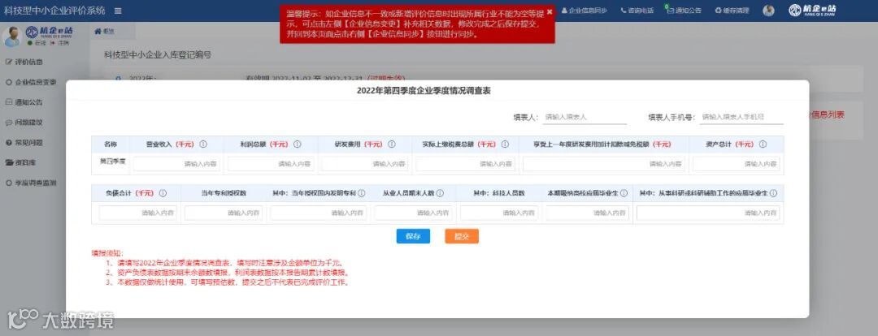The width and height of the screenshot is (878, 336).
Task: Open 季报调查监测 in the sidebar
Action: [x=32, y=183]
